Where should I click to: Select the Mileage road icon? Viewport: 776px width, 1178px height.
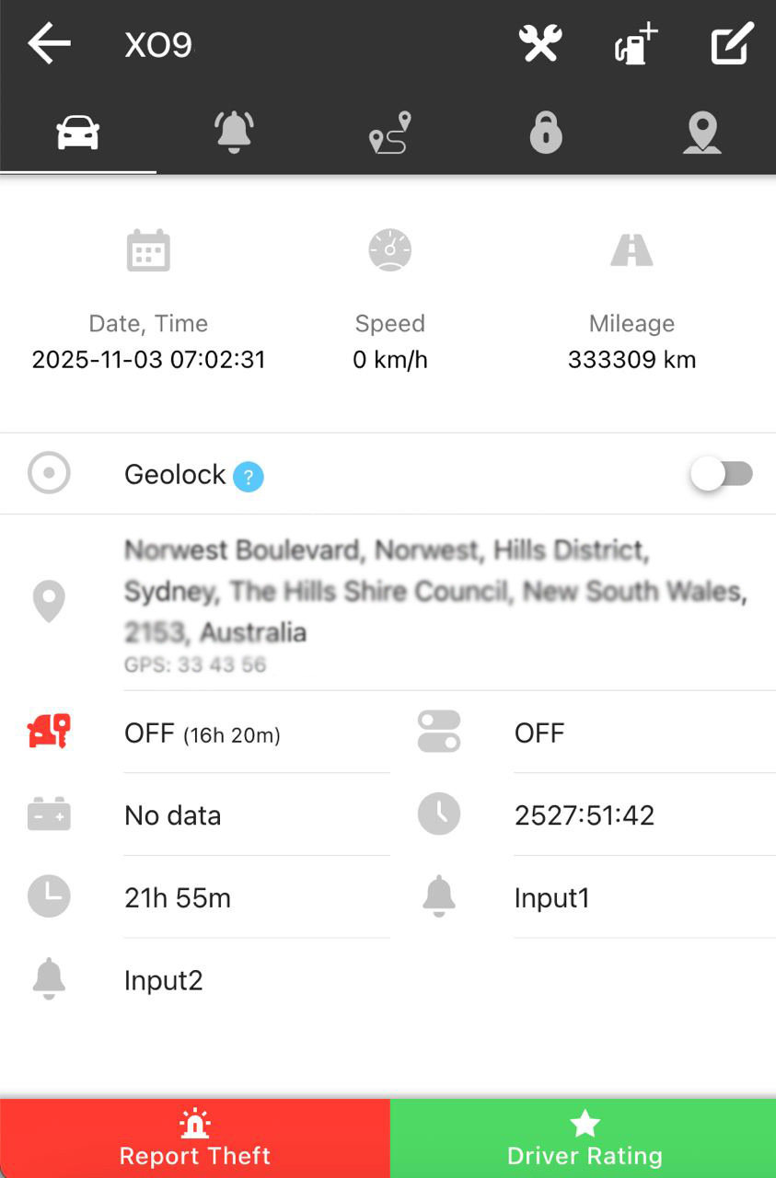coord(631,250)
